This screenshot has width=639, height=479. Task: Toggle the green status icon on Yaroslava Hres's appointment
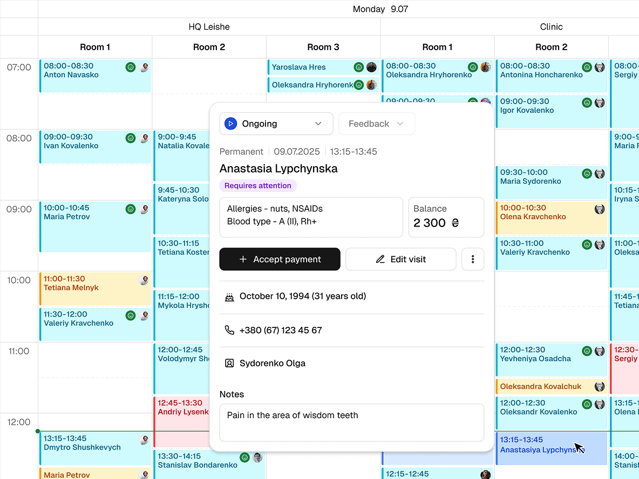pyautogui.click(x=359, y=67)
